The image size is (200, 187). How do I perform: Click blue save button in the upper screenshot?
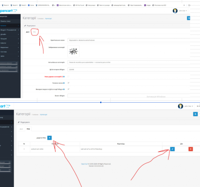pyautogui.click(x=189, y=18)
